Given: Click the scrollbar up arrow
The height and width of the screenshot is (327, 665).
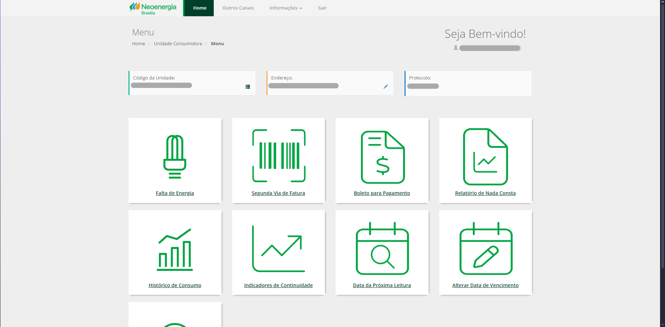Looking at the screenshot, I should point(663,2).
